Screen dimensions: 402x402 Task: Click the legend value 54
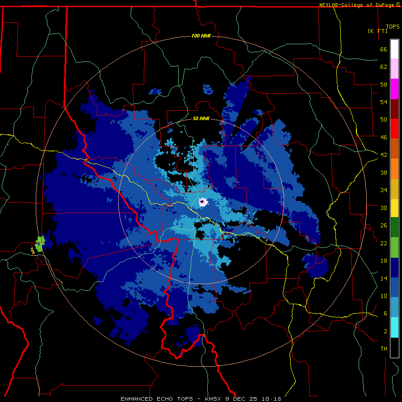[384, 102]
